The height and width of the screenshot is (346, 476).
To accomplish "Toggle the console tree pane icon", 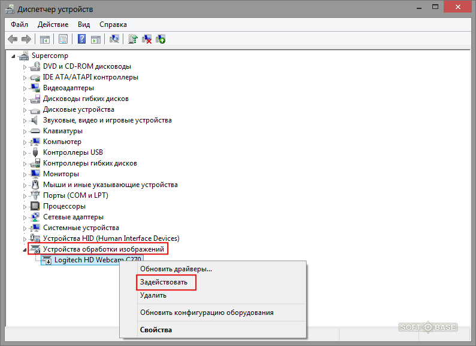I will tap(45, 39).
